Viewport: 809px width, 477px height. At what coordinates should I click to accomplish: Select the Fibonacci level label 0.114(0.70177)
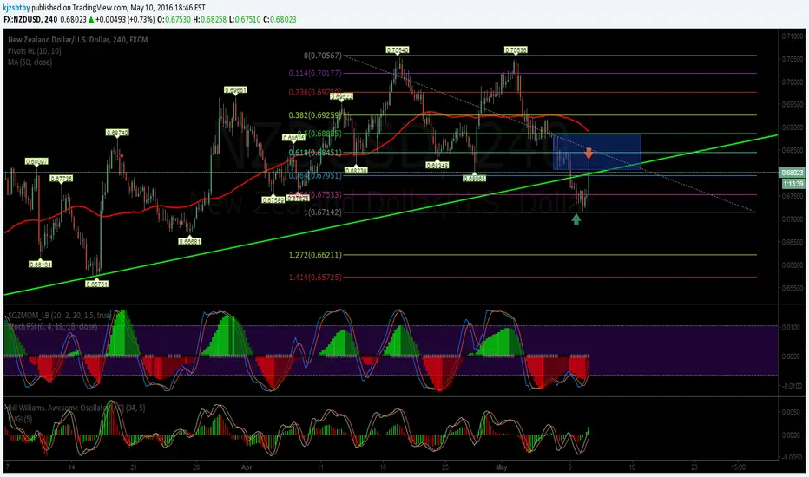pyautogui.click(x=315, y=73)
